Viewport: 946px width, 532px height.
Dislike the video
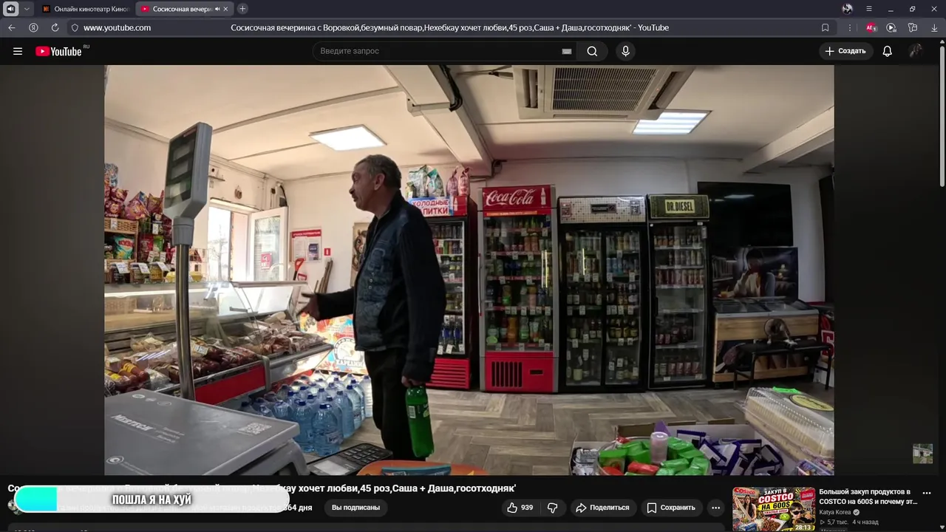[552, 508]
